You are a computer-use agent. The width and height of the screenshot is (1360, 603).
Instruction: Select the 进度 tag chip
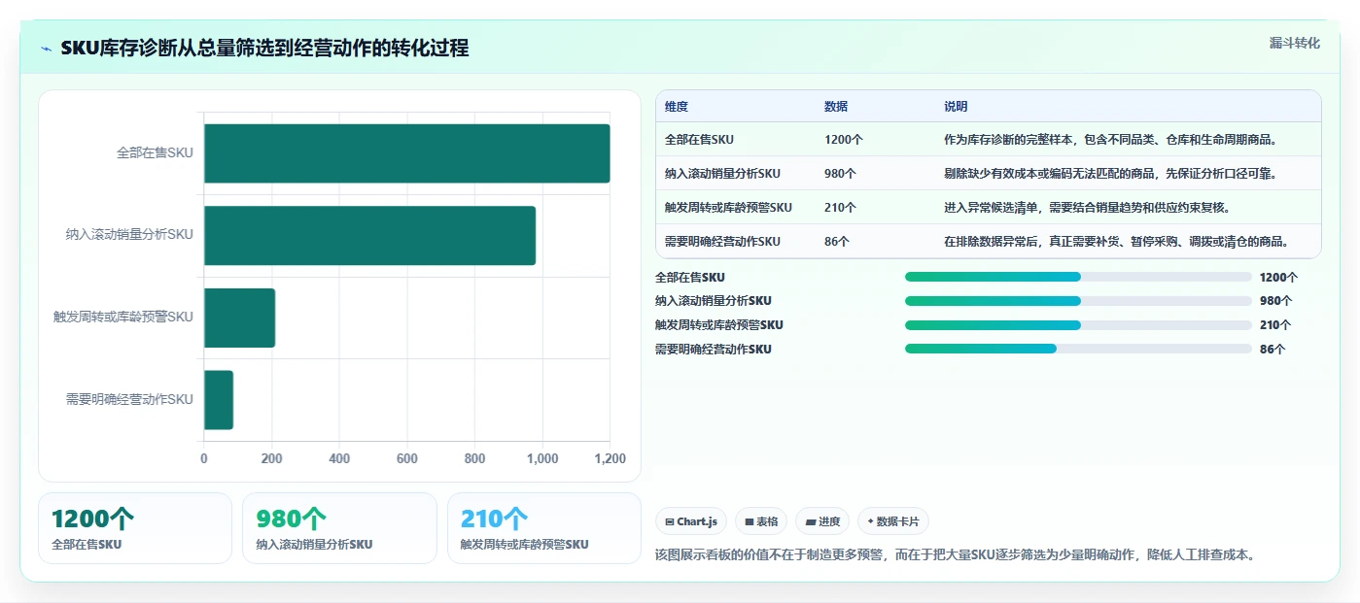(822, 521)
